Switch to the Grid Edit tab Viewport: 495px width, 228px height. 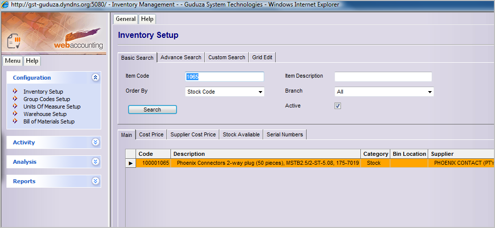[262, 57]
